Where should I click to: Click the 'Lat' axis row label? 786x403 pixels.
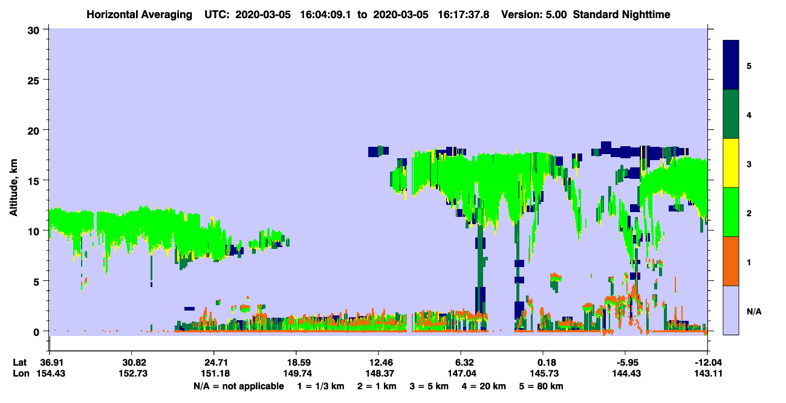pos(19,363)
